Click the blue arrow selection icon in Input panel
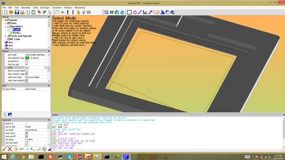This screenshot has height=160, width=285. tap(10, 114)
